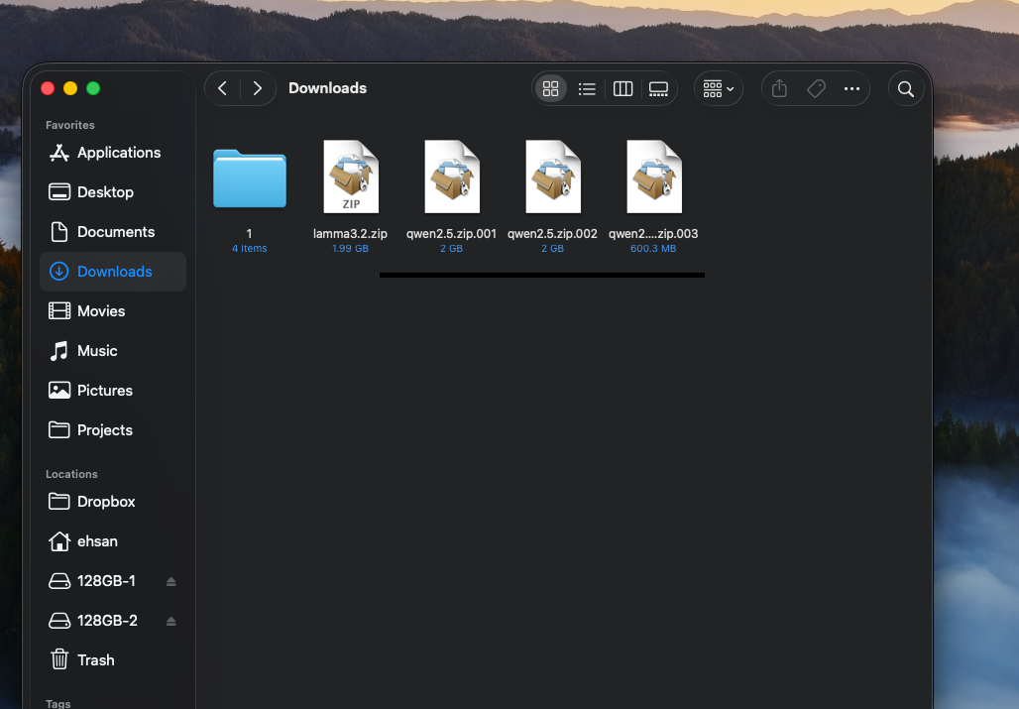
Task: Switch to icon view
Action: 551,88
